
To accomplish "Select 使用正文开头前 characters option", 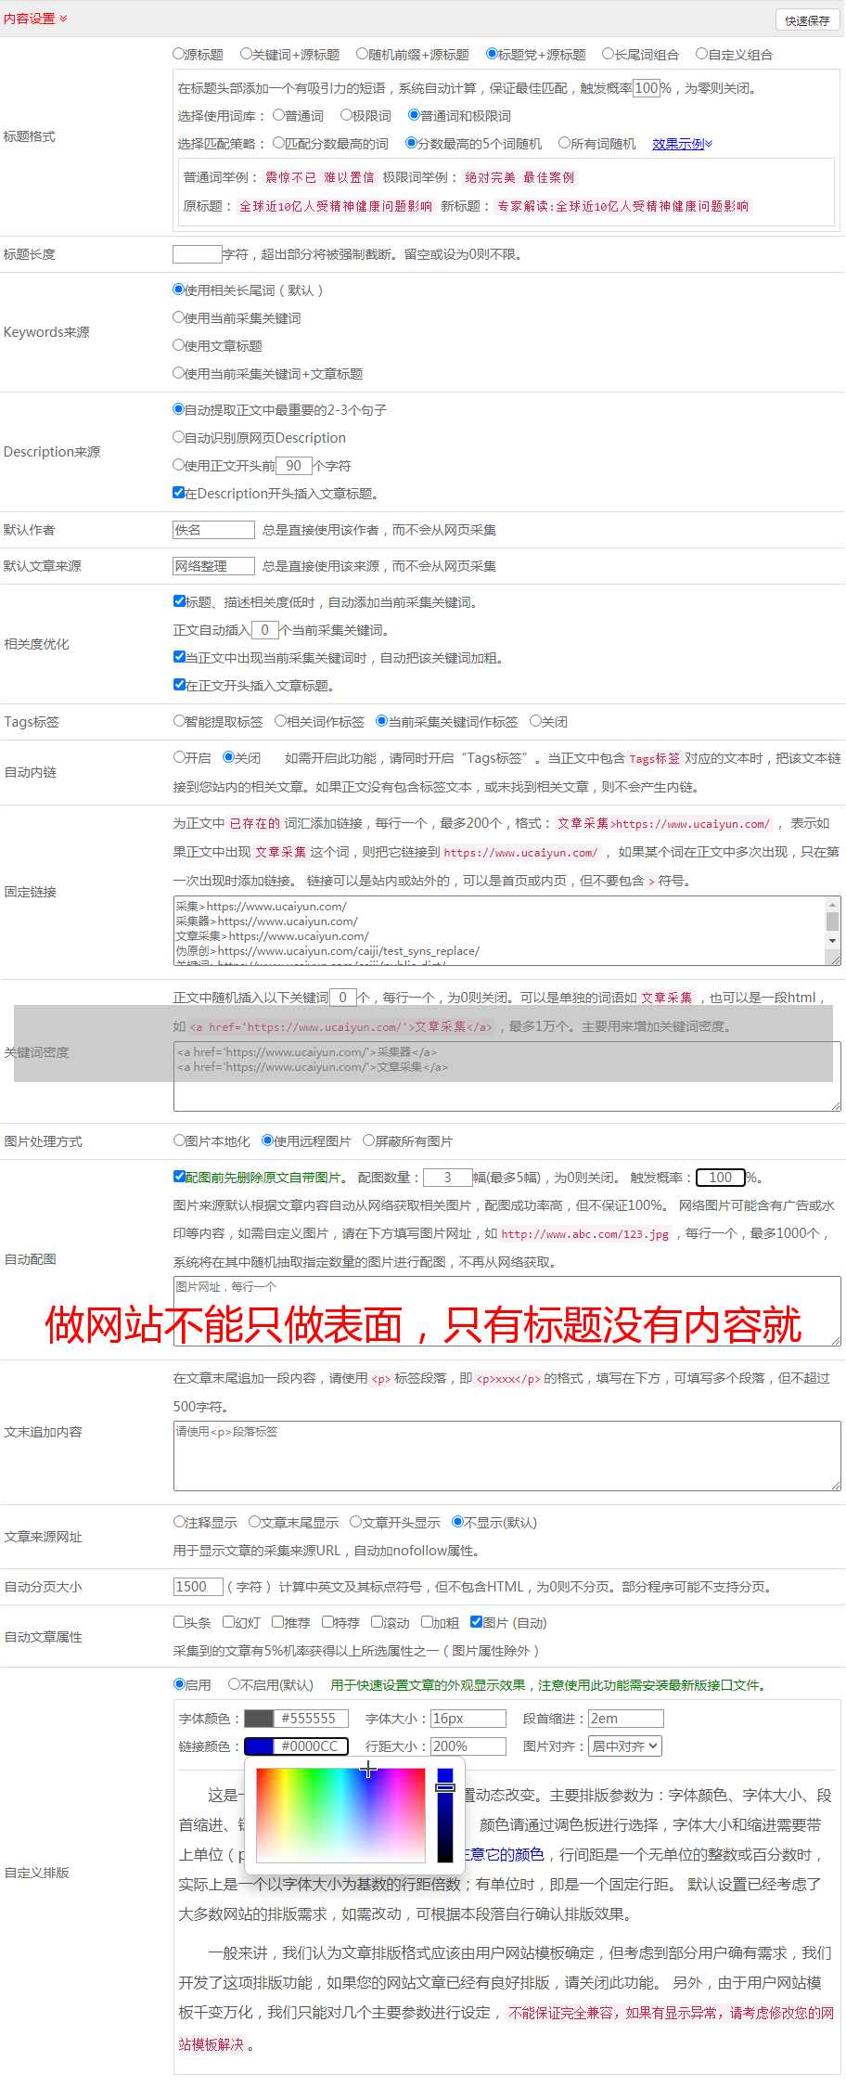I will pos(179,465).
